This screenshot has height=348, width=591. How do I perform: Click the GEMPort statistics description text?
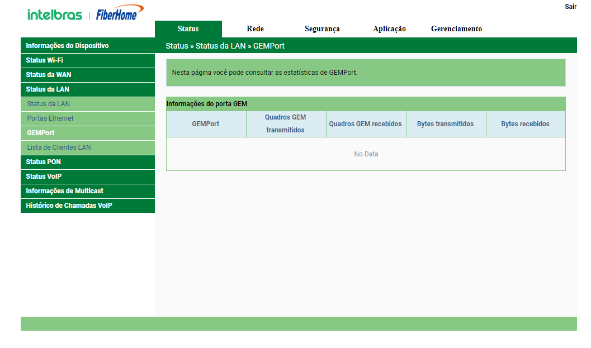coord(264,72)
